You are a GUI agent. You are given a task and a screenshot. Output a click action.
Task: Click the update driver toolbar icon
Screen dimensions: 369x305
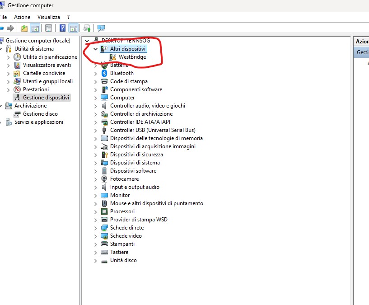(x=87, y=28)
